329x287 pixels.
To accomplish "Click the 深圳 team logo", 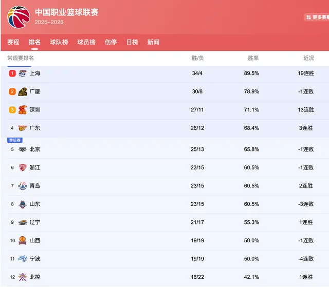I will click(x=23, y=110).
